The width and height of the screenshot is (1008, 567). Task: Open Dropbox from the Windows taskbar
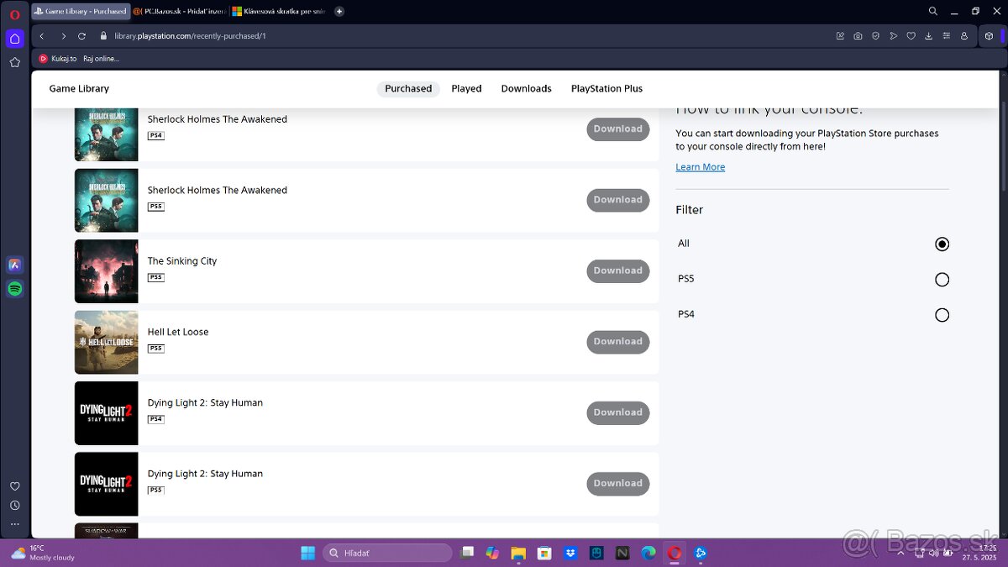[x=570, y=553]
